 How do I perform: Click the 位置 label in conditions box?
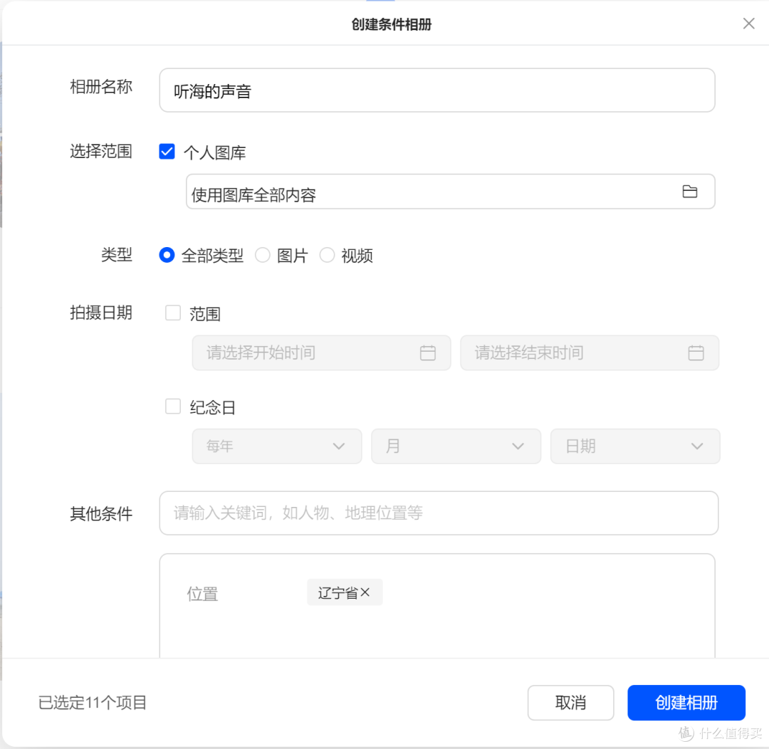coord(202,594)
